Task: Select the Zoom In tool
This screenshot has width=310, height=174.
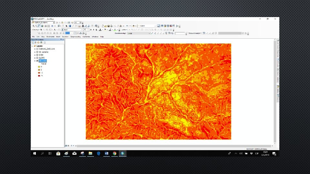Action: (33, 26)
